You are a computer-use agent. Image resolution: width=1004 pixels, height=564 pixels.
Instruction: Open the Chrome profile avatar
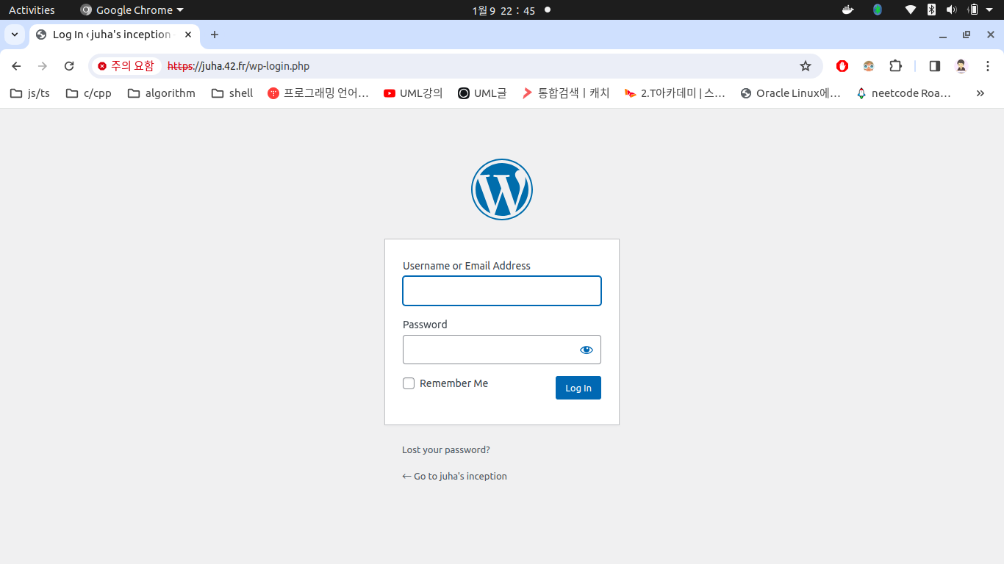coord(961,66)
